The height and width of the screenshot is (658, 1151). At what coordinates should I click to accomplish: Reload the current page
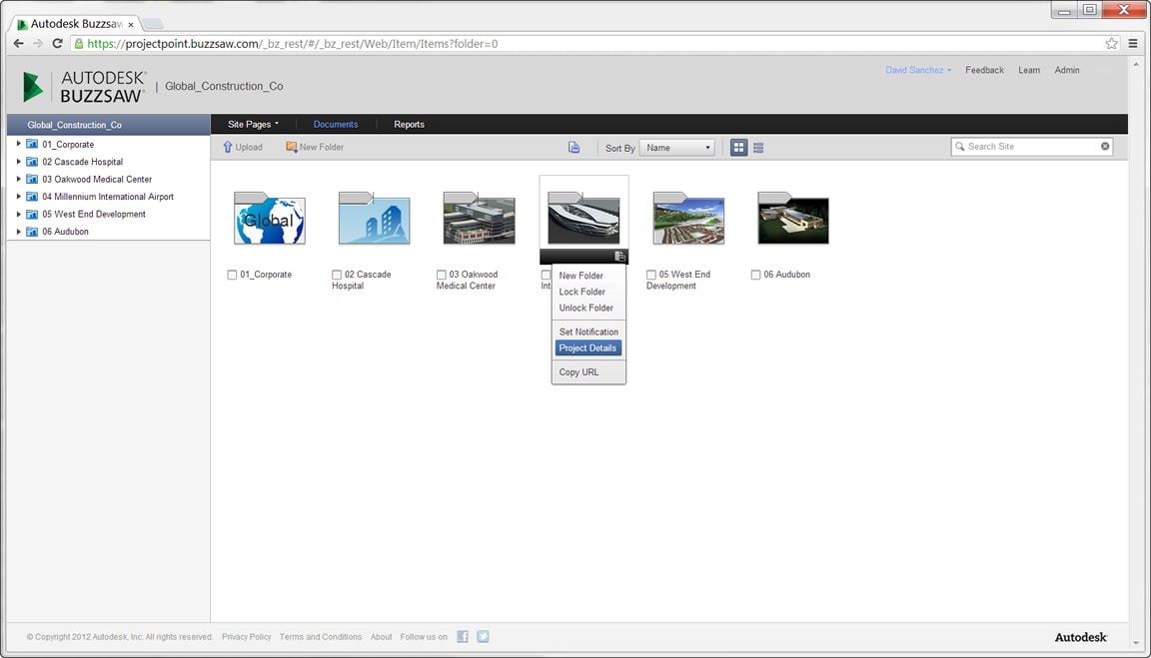57,43
